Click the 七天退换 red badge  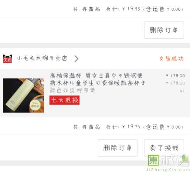64,100
